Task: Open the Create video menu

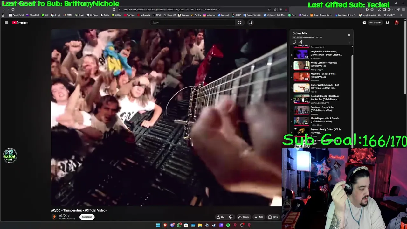Action: tap(375, 23)
